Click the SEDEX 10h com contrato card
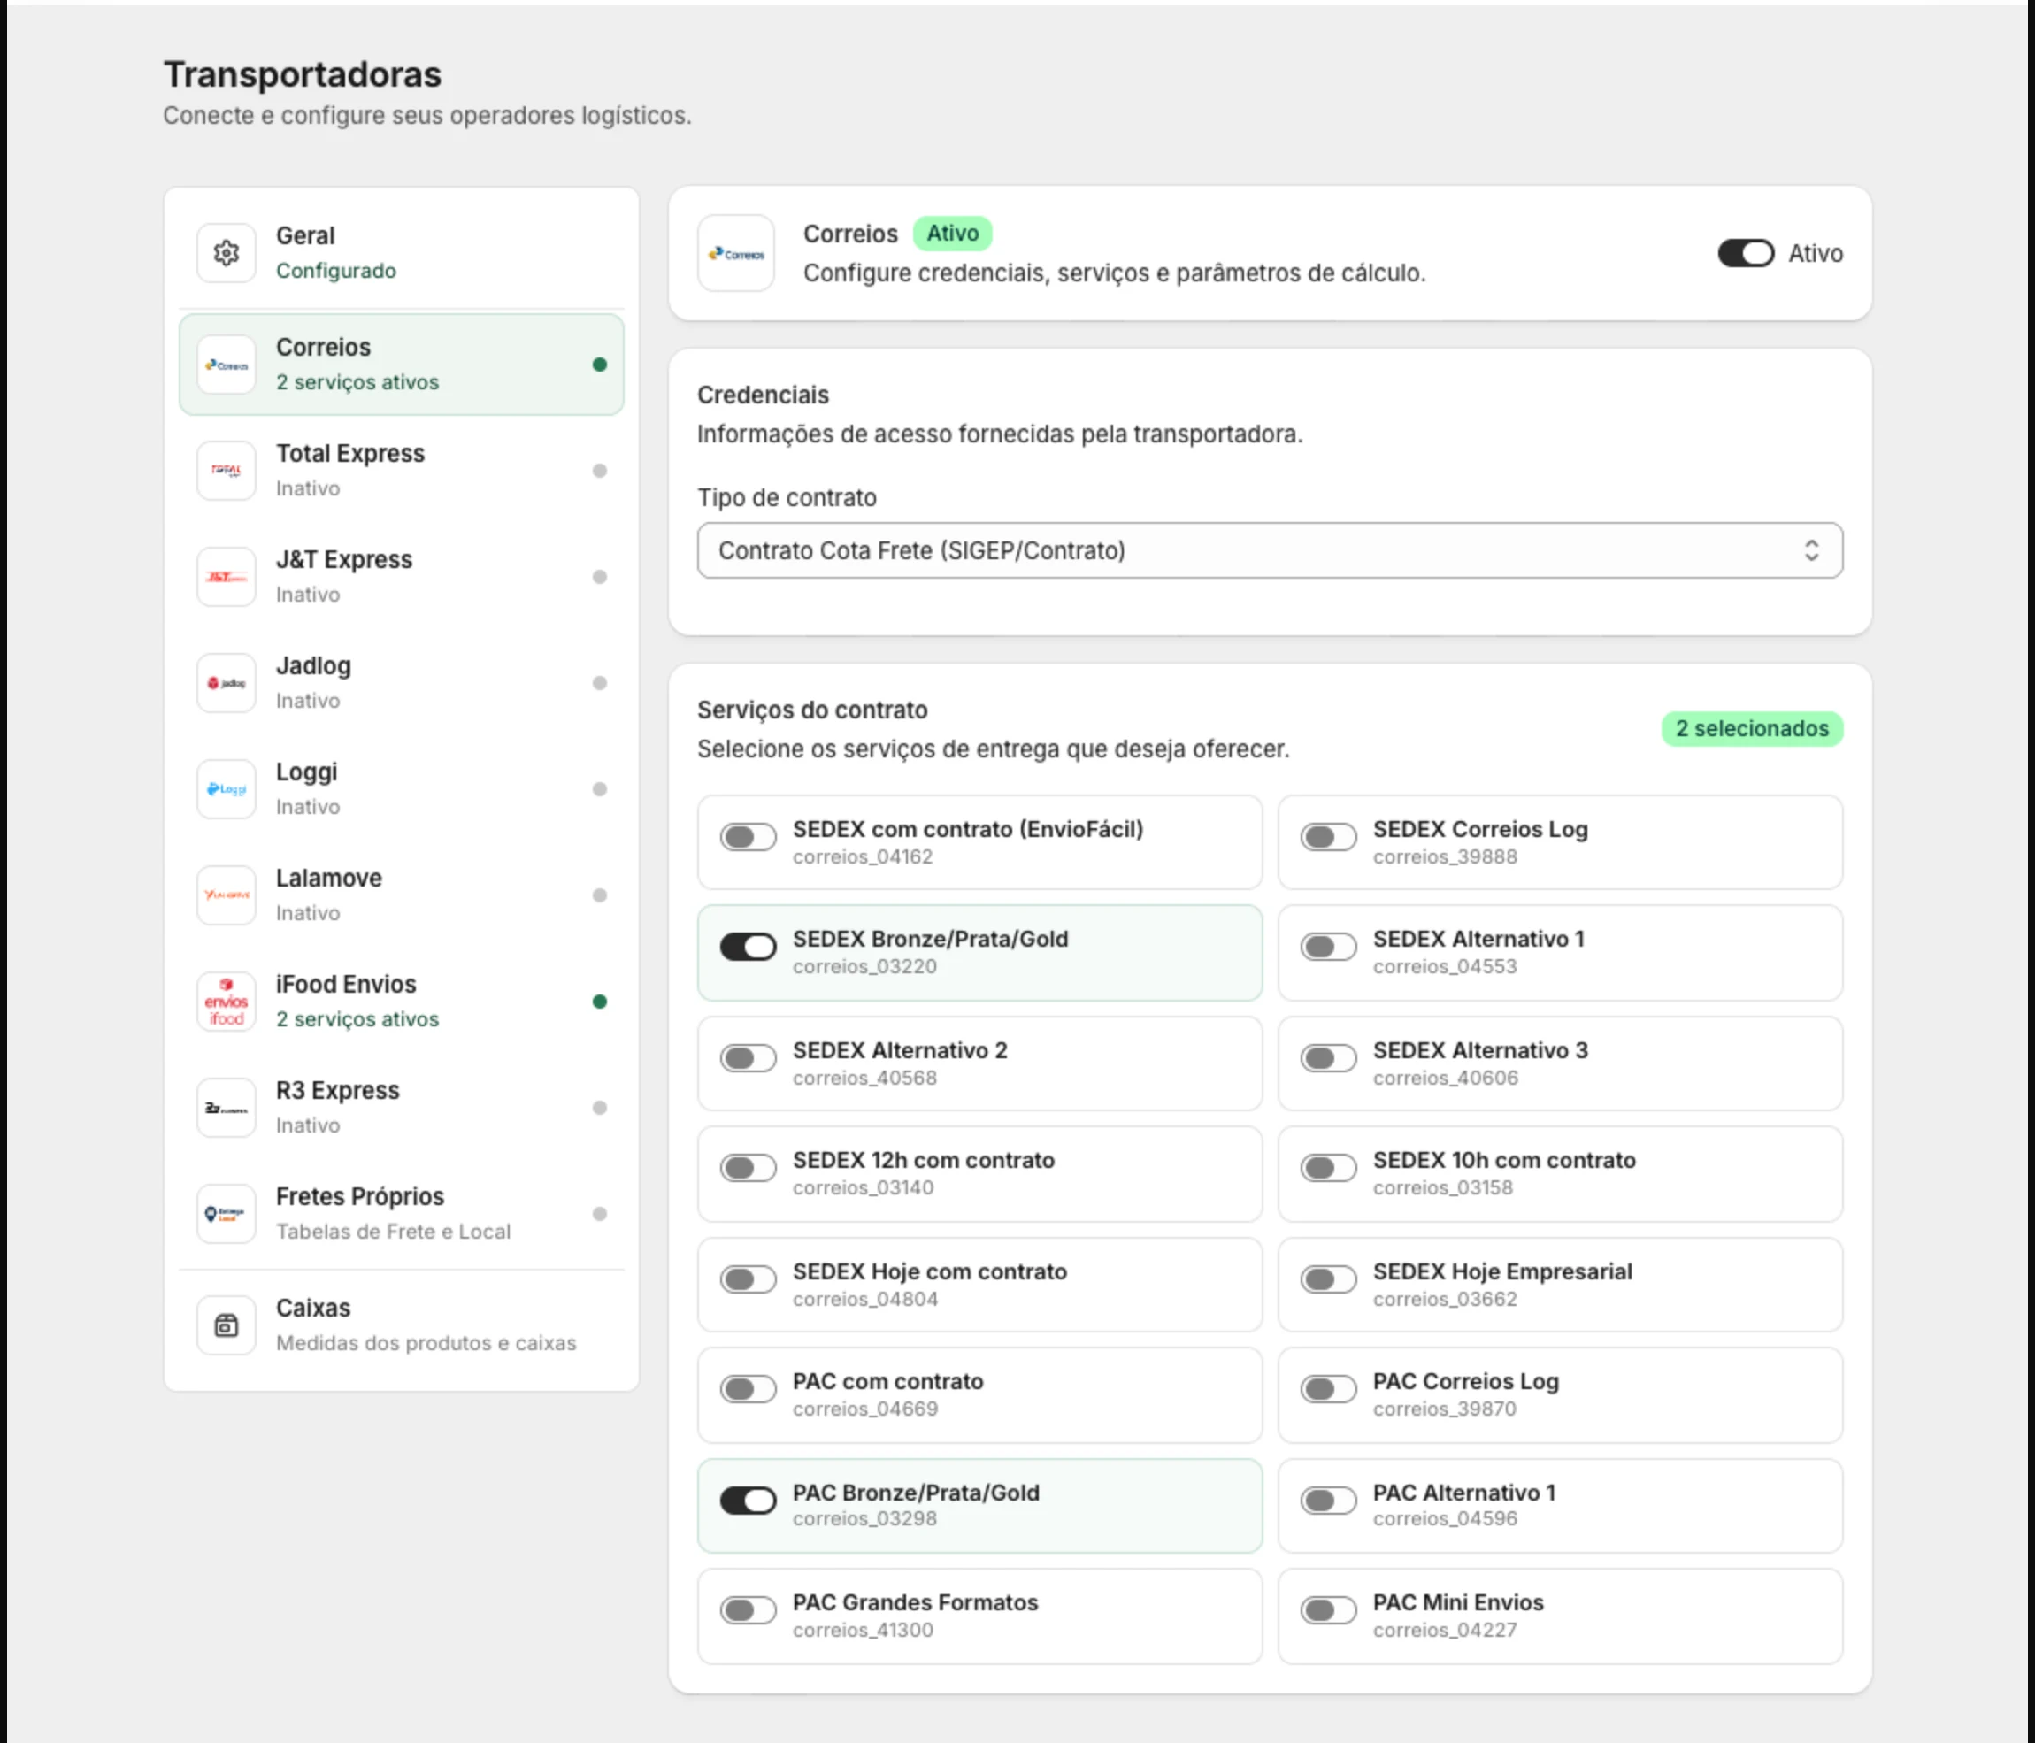 coord(1560,1173)
